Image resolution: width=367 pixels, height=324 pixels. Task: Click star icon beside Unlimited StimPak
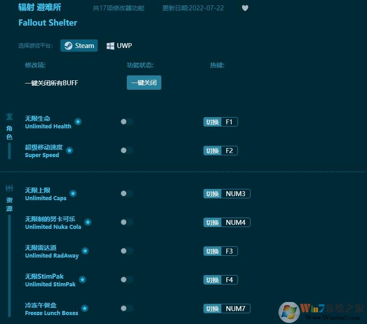[82, 280]
